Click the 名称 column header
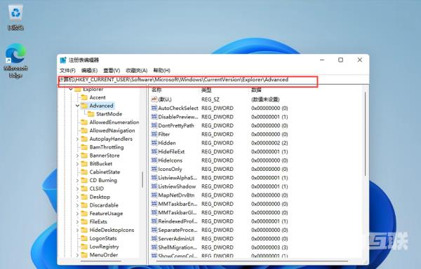 click(x=156, y=90)
